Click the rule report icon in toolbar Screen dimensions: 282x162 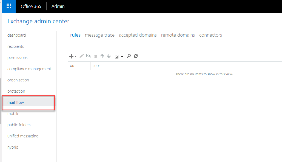[117, 56]
